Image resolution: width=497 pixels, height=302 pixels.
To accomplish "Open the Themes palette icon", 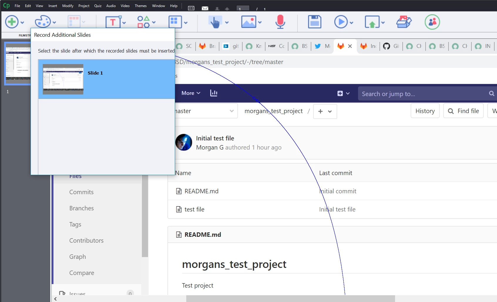I will tap(43, 22).
